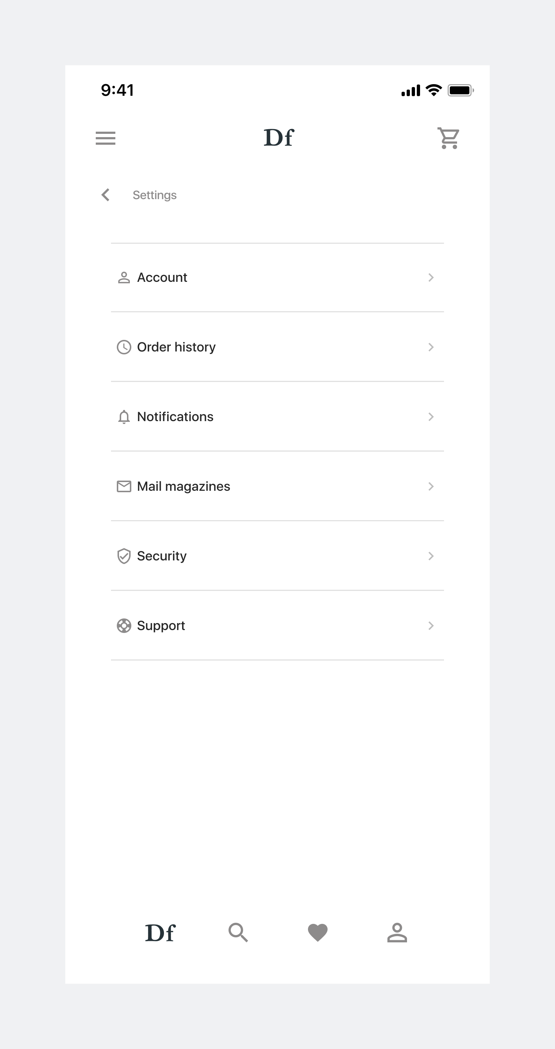The height and width of the screenshot is (1049, 555).
Task: Expand the Account row chevron
Action: click(x=431, y=277)
